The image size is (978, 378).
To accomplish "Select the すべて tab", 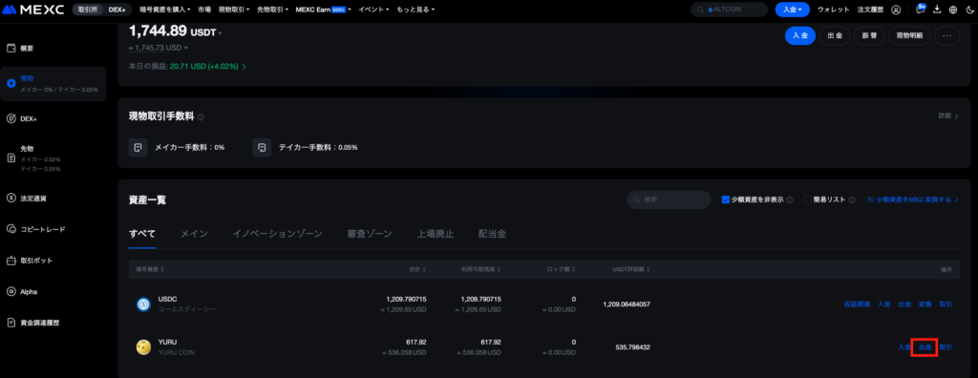I will point(142,234).
